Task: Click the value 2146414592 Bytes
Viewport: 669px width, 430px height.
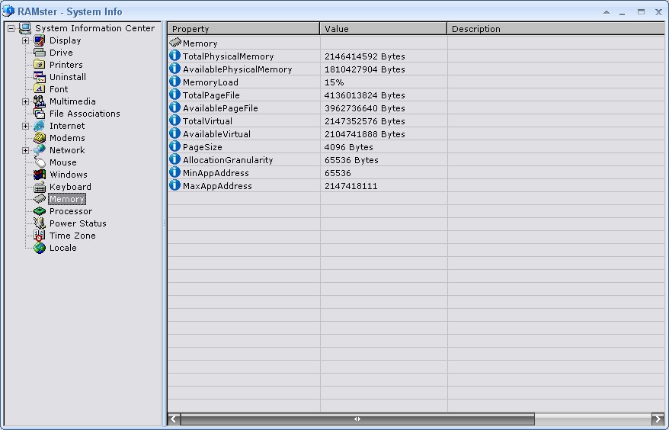Action: coord(365,56)
